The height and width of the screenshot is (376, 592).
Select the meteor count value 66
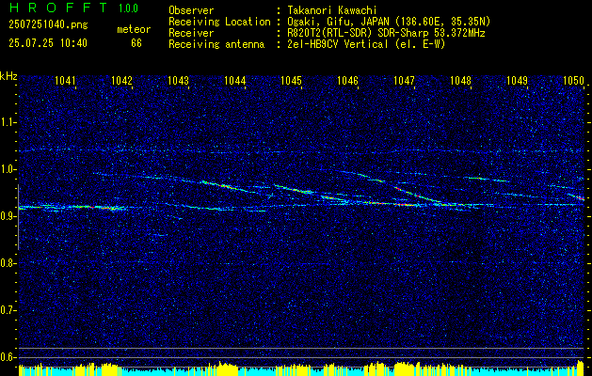pyautogui.click(x=136, y=43)
